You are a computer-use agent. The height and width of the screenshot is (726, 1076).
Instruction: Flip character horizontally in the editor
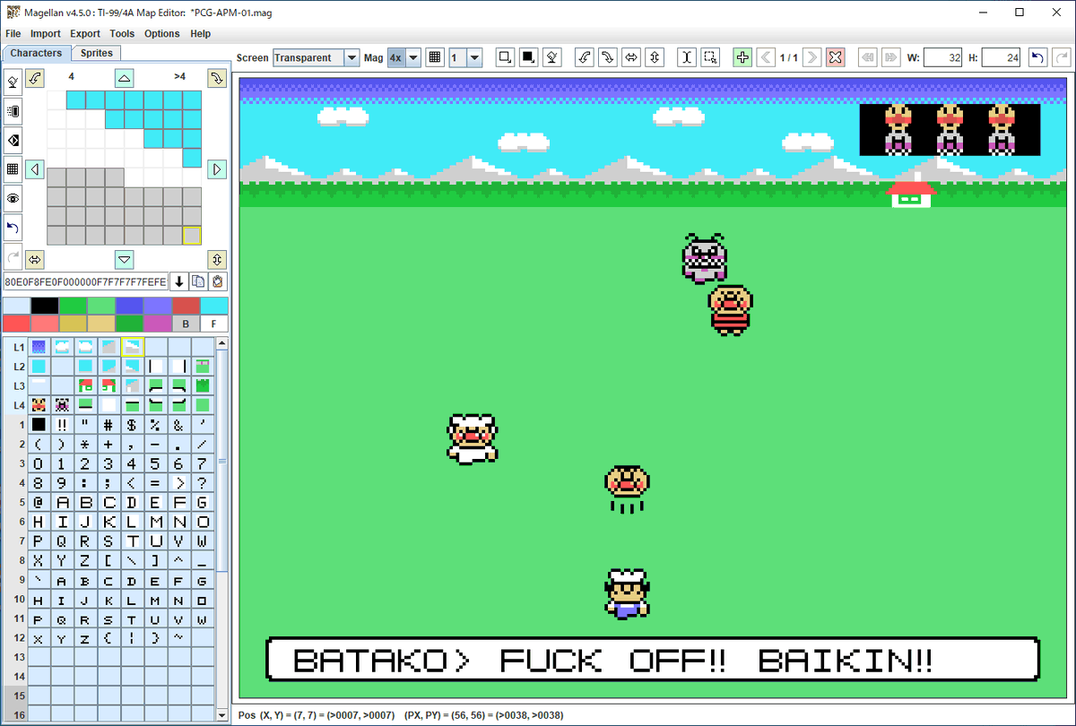[x=35, y=259]
